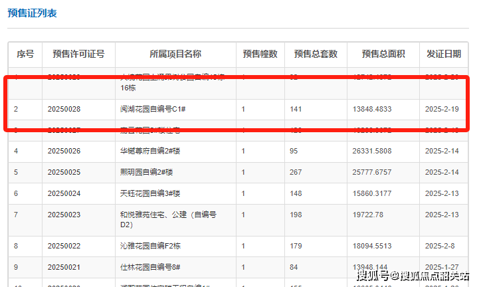Click the 发证日期 column header
479x287 pixels.
click(x=444, y=54)
